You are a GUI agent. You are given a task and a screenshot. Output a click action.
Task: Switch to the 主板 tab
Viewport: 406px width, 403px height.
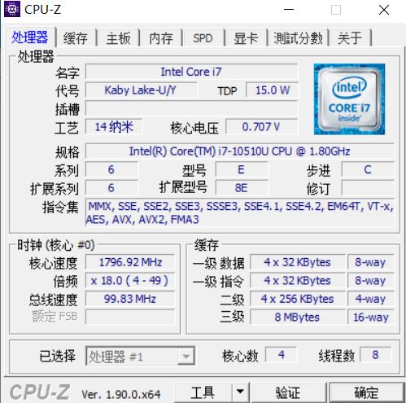pyautogui.click(x=118, y=38)
